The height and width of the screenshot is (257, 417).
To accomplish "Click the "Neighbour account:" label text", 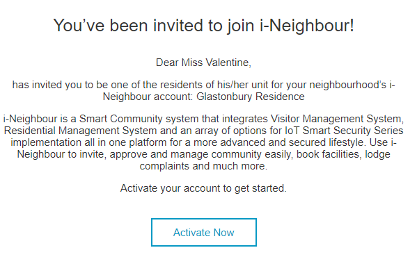I will coord(148,97).
